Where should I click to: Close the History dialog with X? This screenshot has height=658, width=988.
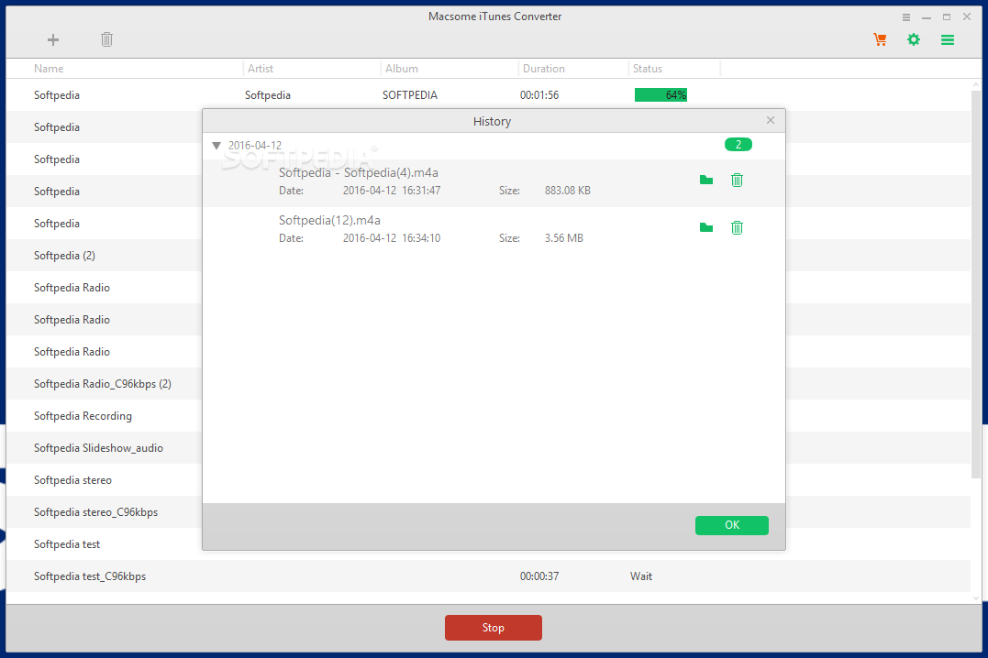(770, 120)
